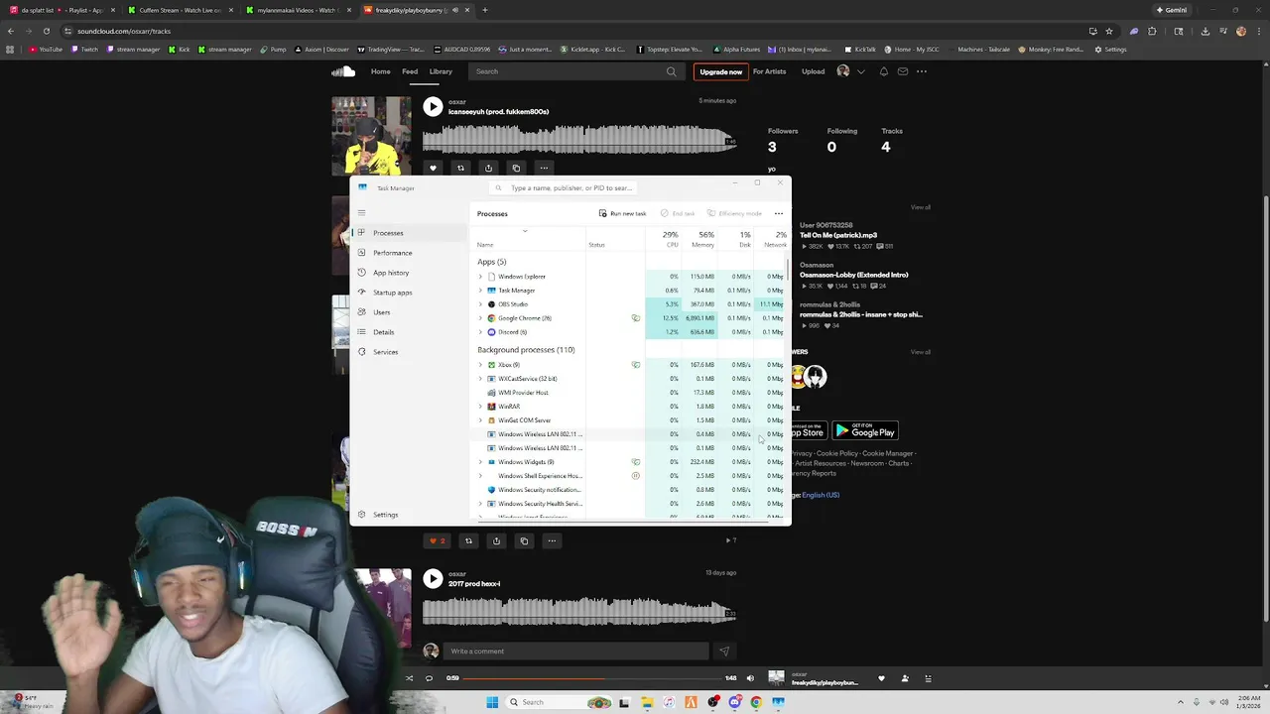The image size is (1270, 714).
Task: Open more options for icanseeyuh track
Action: 544,168
